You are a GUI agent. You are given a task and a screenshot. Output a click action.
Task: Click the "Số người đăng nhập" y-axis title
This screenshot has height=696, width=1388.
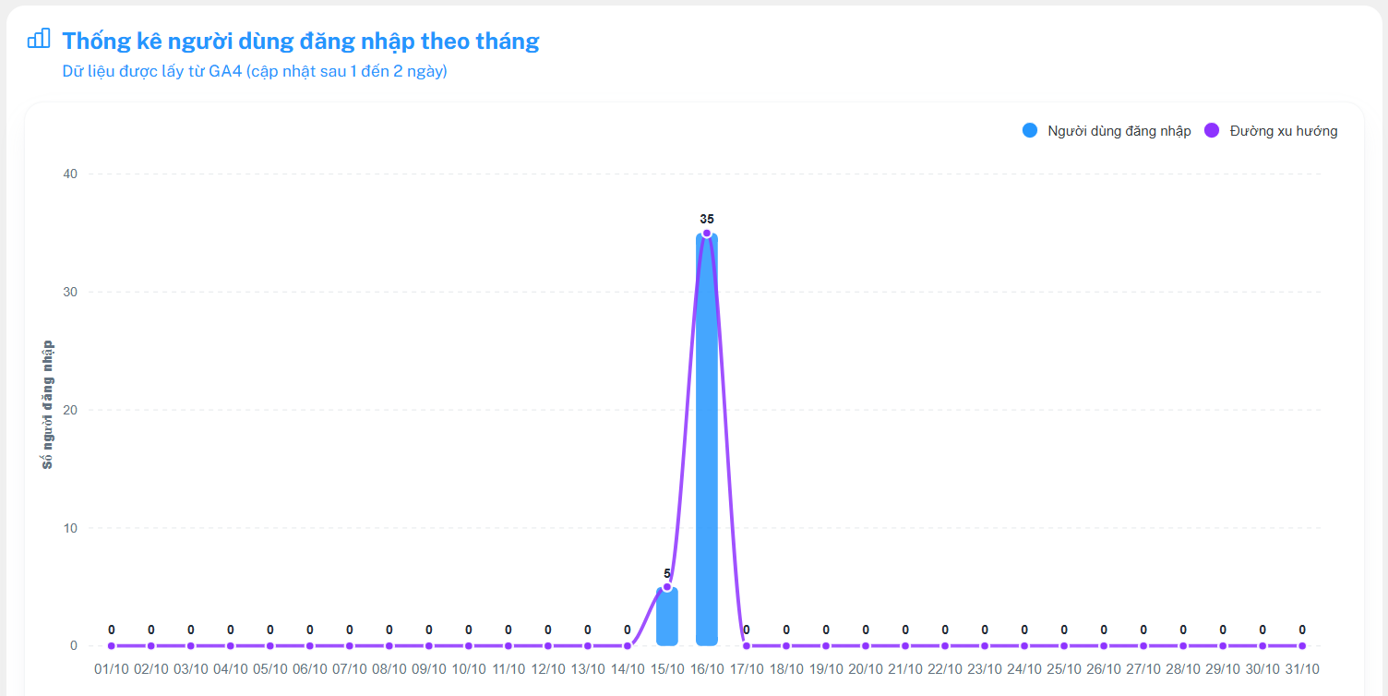coord(48,404)
